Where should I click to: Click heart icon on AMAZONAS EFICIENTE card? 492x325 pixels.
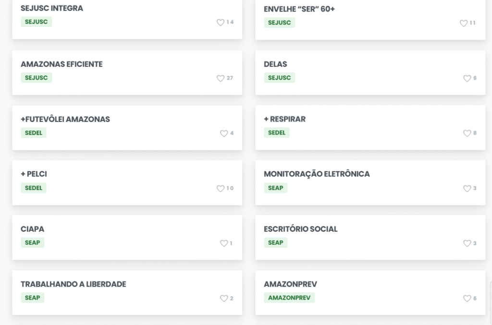click(221, 78)
